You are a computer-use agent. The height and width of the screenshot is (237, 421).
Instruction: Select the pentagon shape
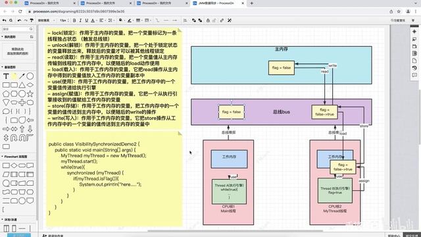click(6, 93)
